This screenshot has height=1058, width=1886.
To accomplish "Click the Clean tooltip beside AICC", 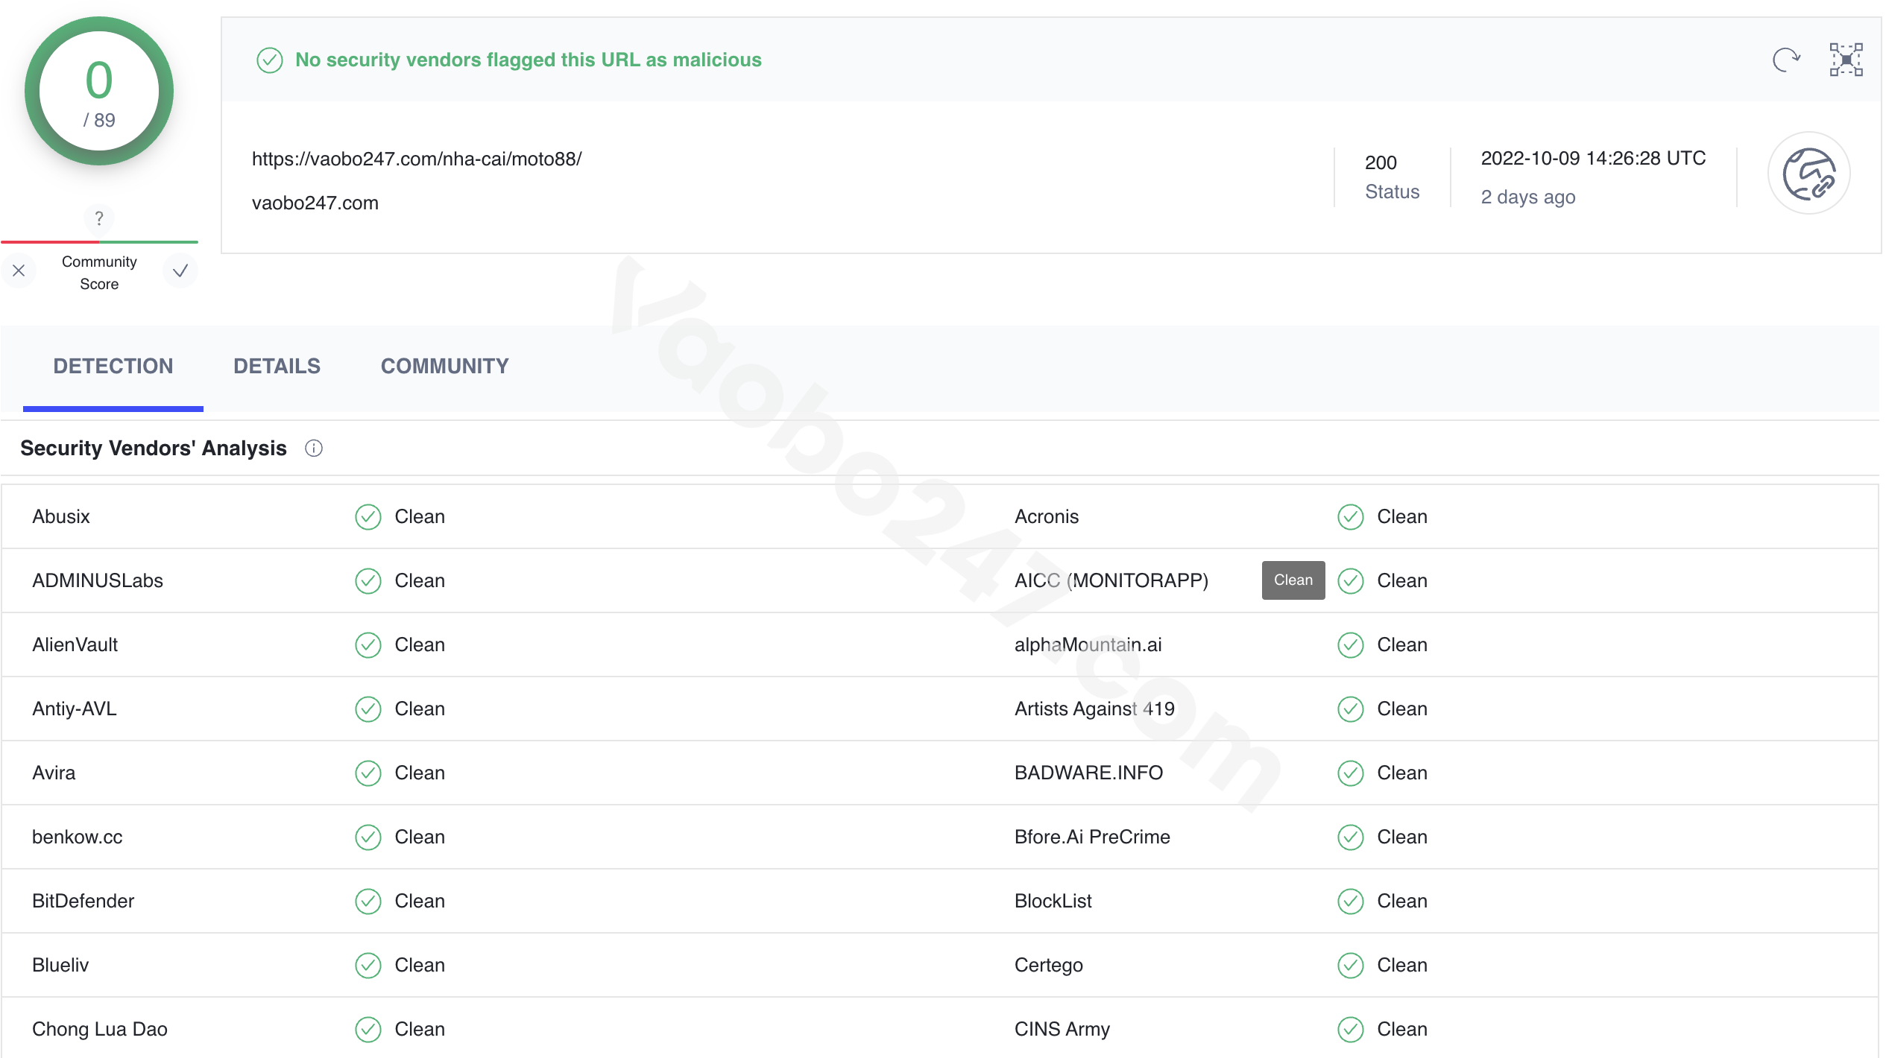I will tap(1293, 580).
